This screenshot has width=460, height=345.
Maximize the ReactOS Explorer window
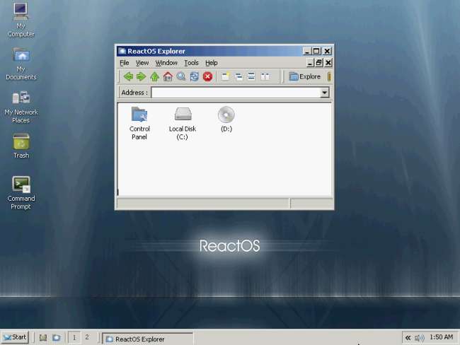316,52
